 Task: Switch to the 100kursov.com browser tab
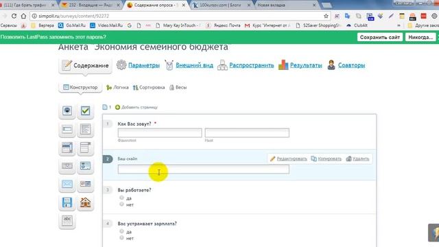pos(221,5)
